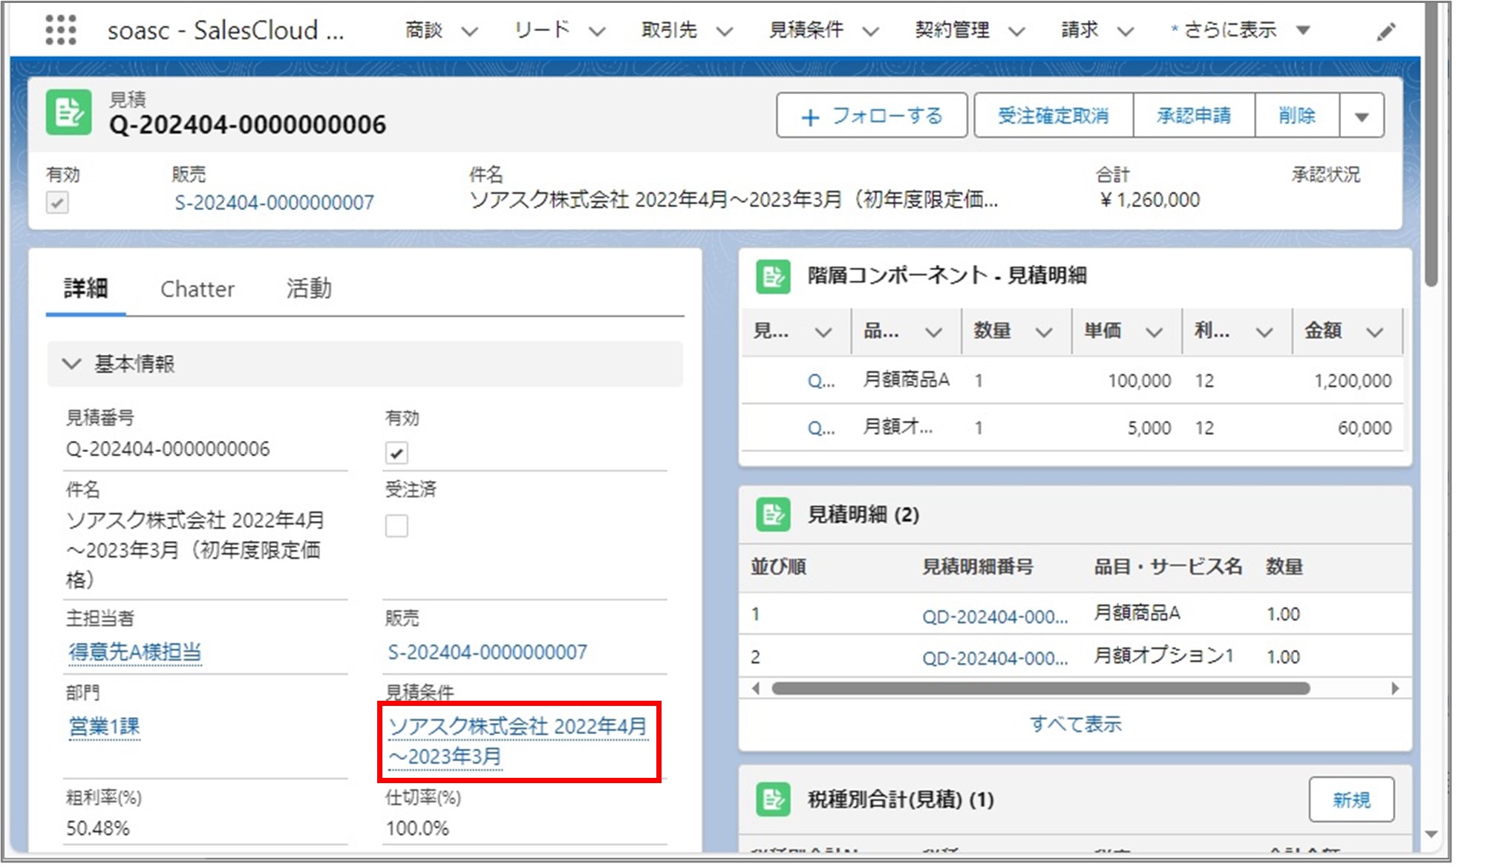Click the page scrollbar down arrow

[x=1432, y=834]
